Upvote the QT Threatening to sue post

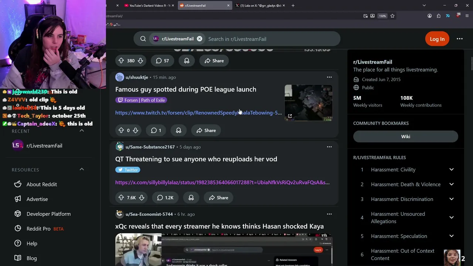point(121,198)
